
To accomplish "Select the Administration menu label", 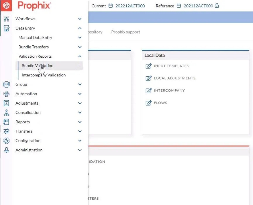I will click(x=29, y=150).
